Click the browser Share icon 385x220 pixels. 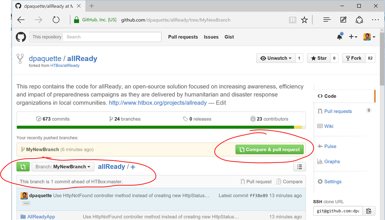[359, 20]
